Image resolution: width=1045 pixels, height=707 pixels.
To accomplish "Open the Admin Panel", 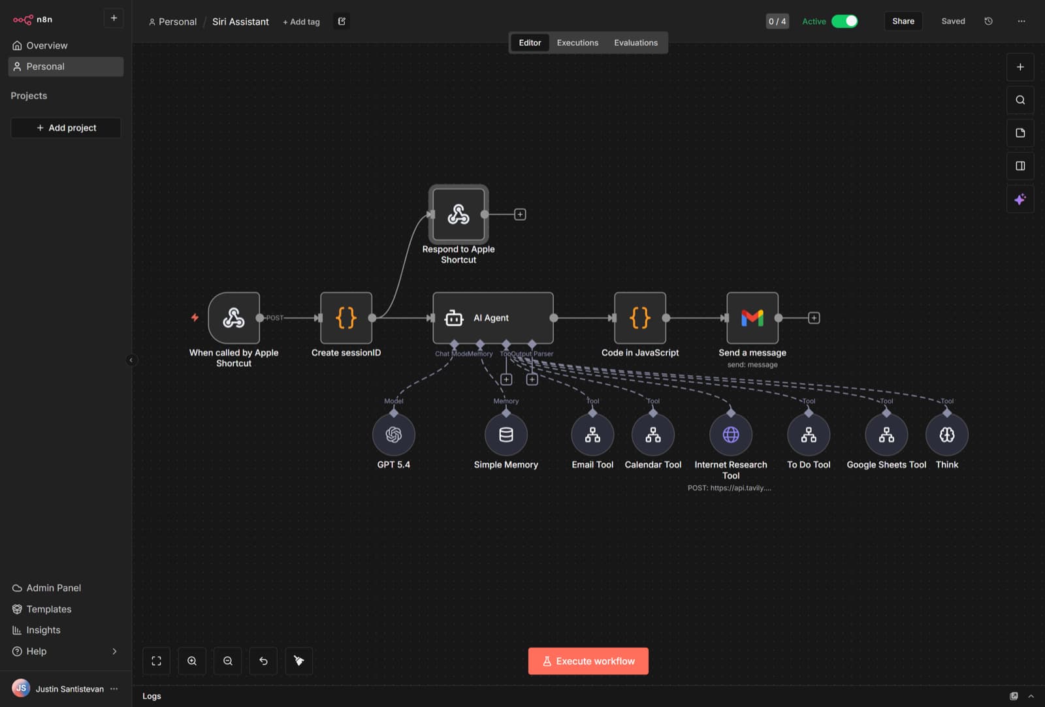I will [x=65, y=588].
